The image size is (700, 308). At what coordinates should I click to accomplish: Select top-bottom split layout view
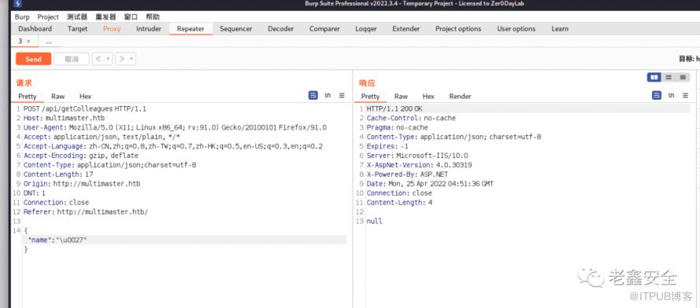point(669,78)
